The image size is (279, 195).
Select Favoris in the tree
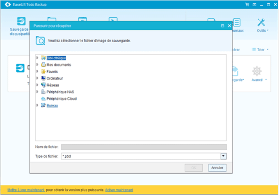(52, 72)
